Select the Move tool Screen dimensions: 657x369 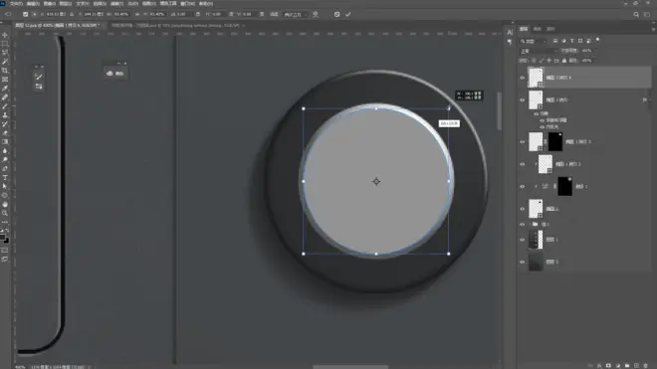pos(5,35)
